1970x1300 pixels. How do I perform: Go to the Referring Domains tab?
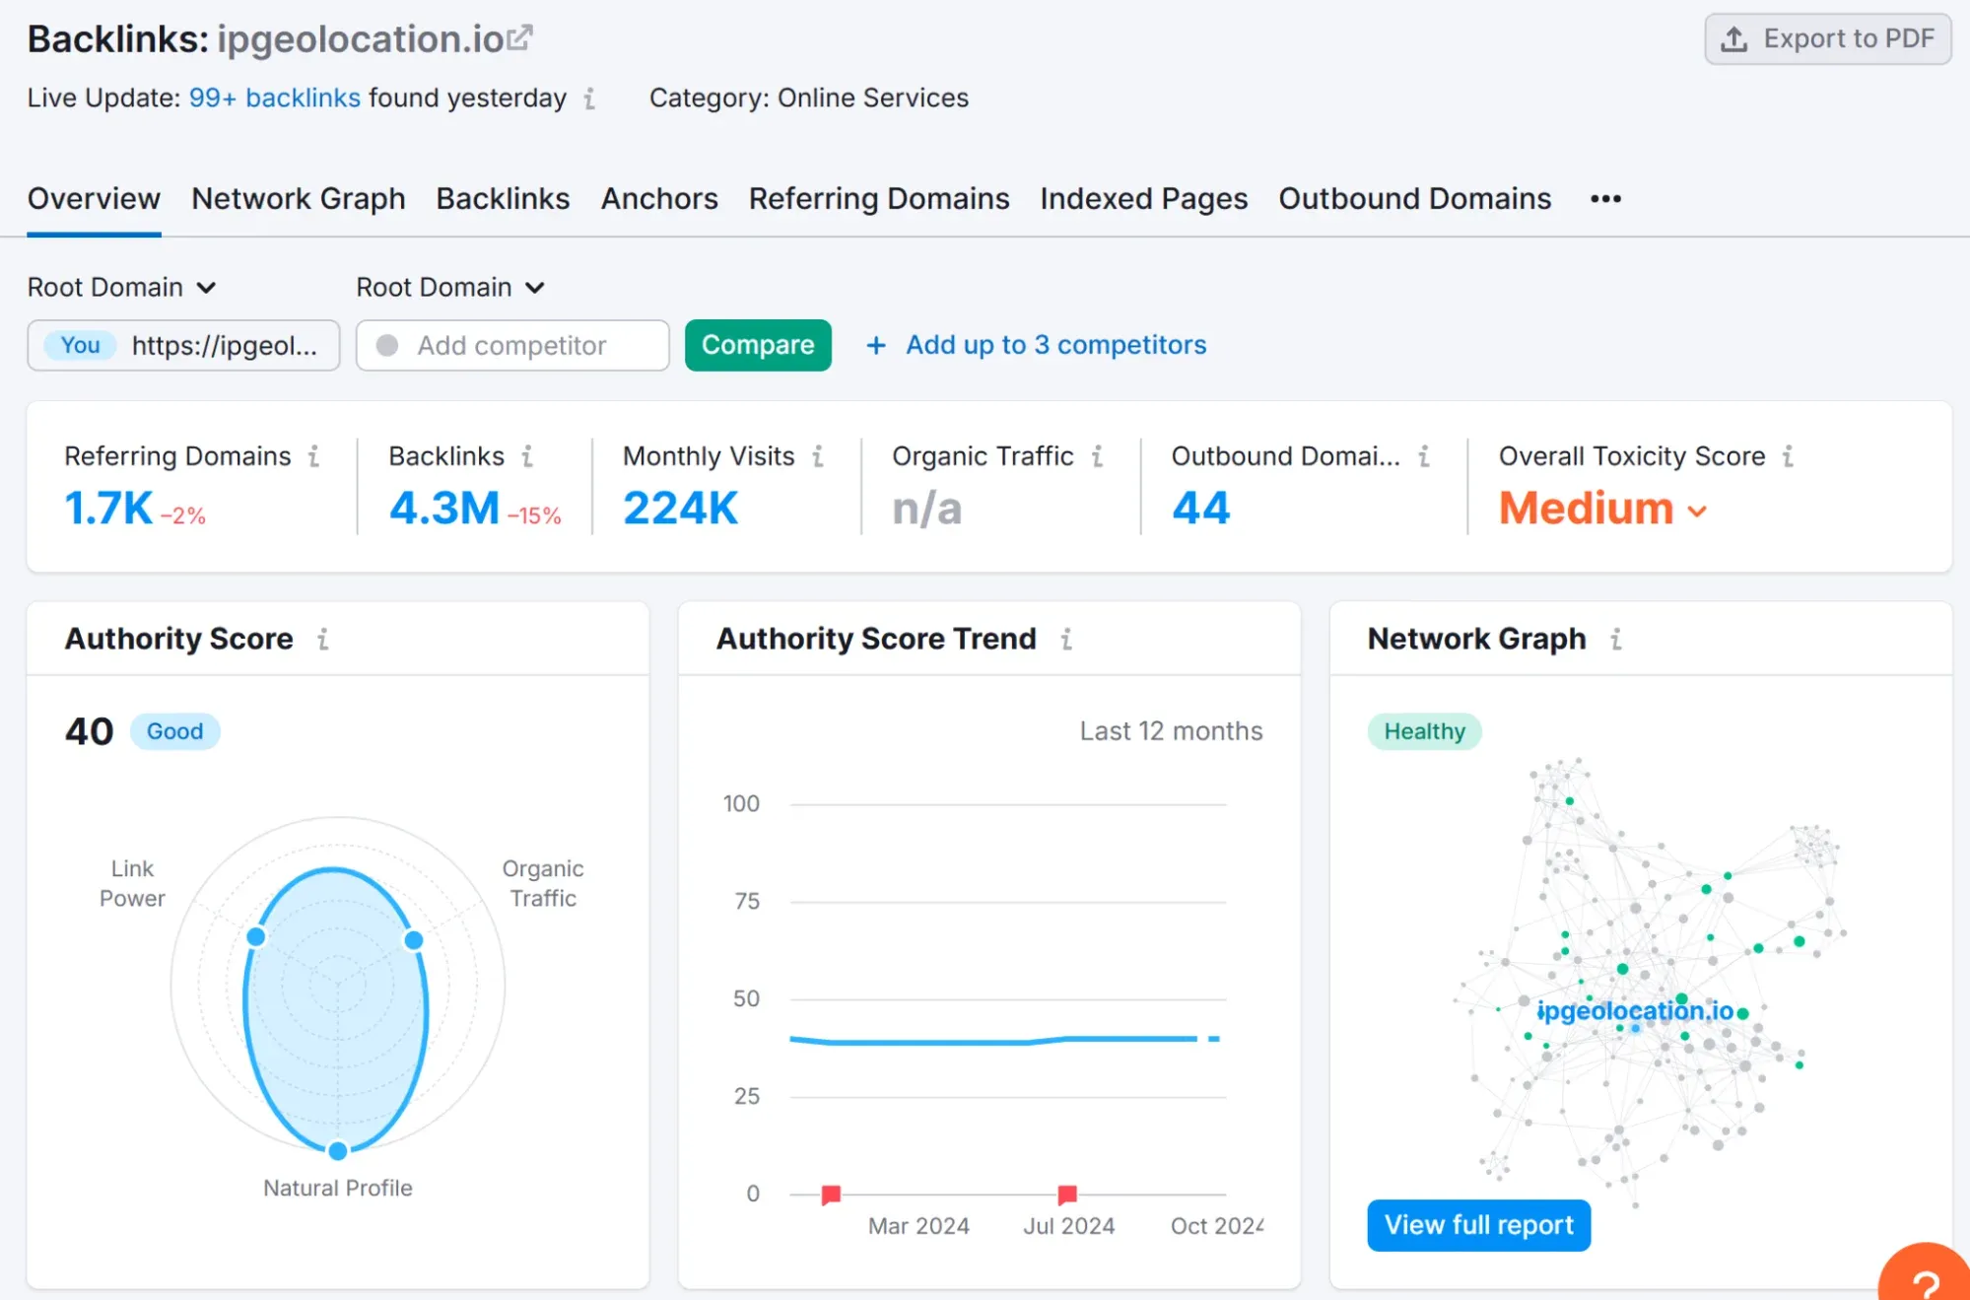coord(879,199)
